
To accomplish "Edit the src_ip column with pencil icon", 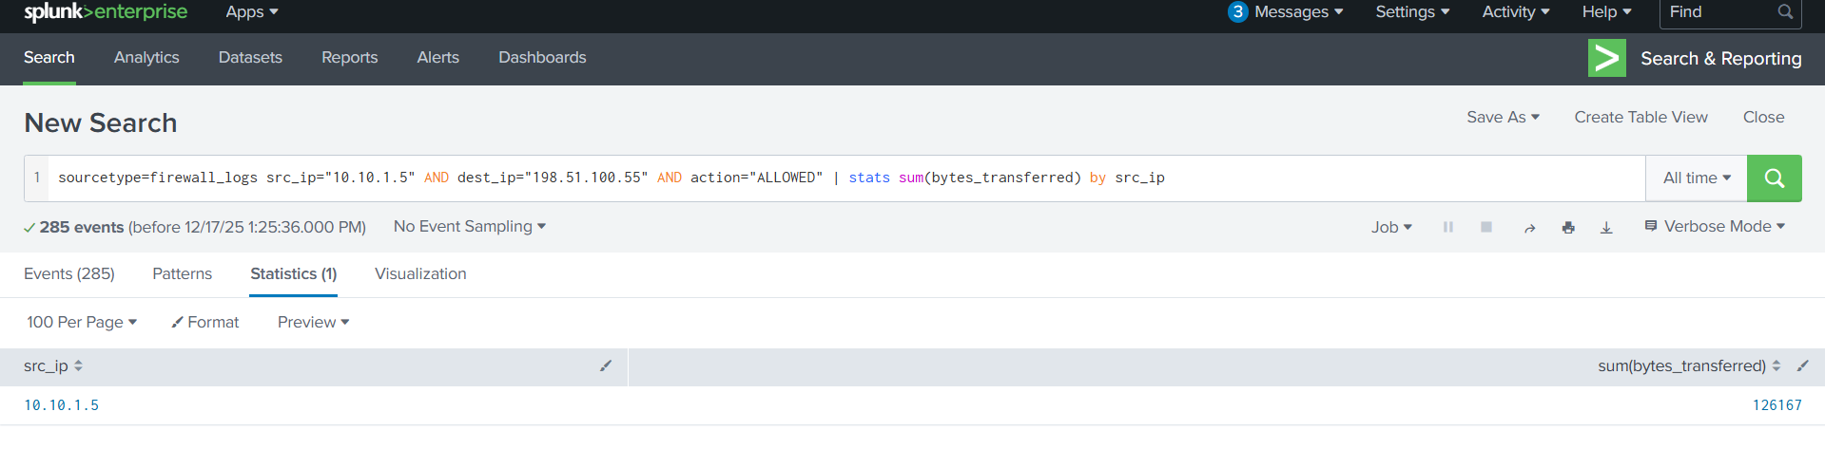I will 606,366.
